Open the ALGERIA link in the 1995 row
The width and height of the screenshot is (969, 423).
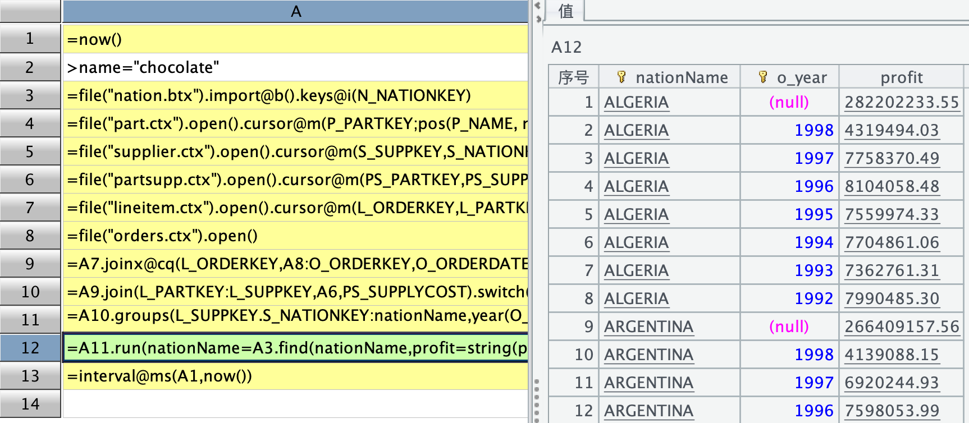(x=636, y=214)
